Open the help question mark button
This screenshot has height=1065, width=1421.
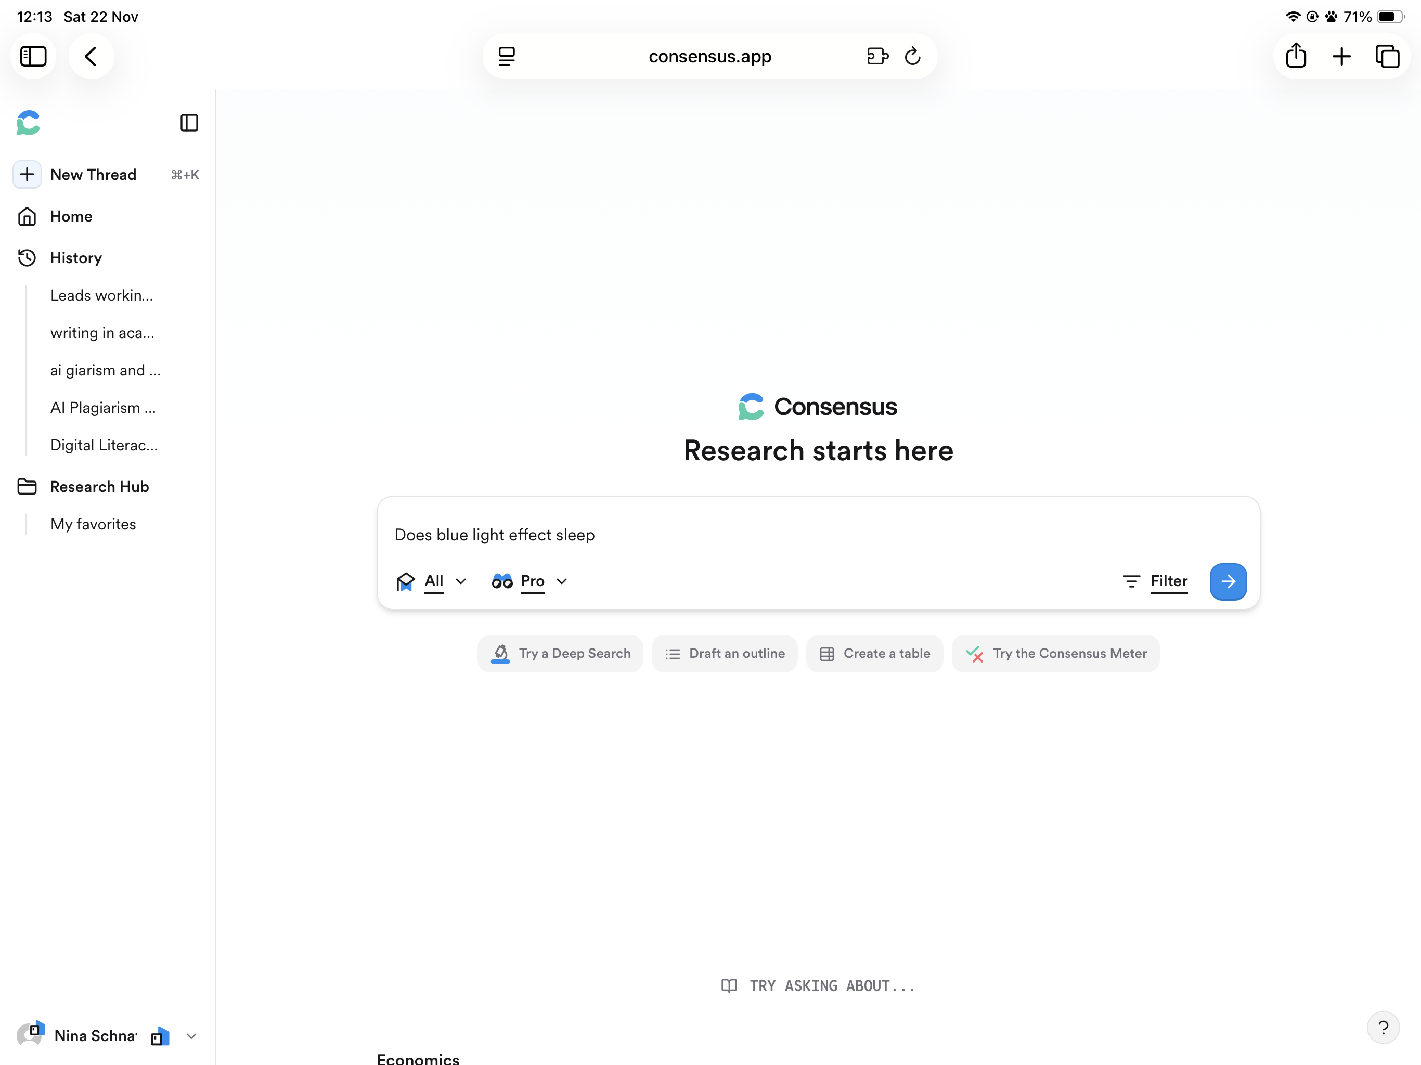tap(1383, 1027)
